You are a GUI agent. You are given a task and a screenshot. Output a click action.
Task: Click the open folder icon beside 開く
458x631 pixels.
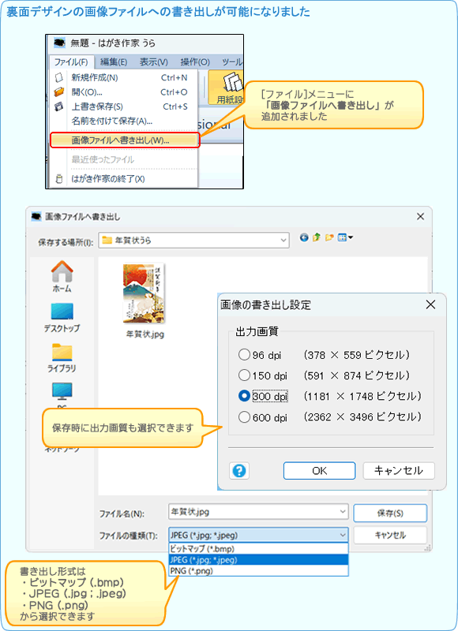pos(58,91)
